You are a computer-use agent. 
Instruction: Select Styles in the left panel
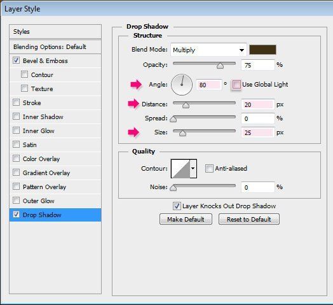point(55,31)
